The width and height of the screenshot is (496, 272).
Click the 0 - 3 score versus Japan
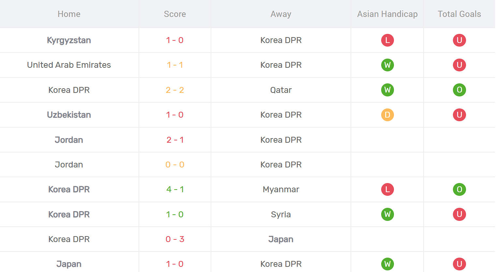[175, 239]
